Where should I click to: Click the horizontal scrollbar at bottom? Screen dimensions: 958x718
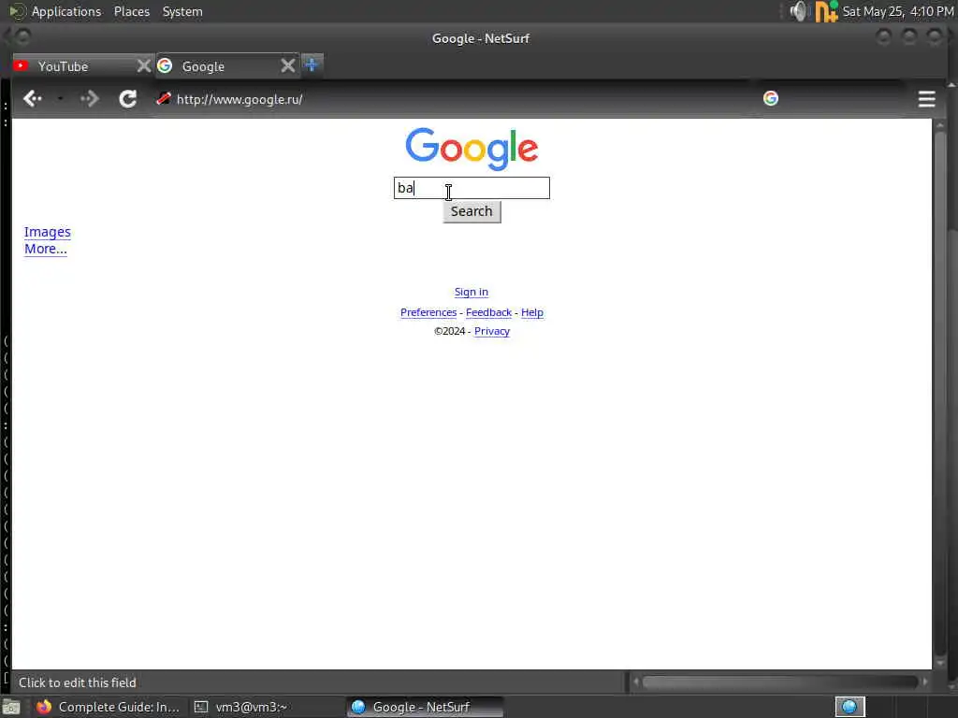pos(780,682)
